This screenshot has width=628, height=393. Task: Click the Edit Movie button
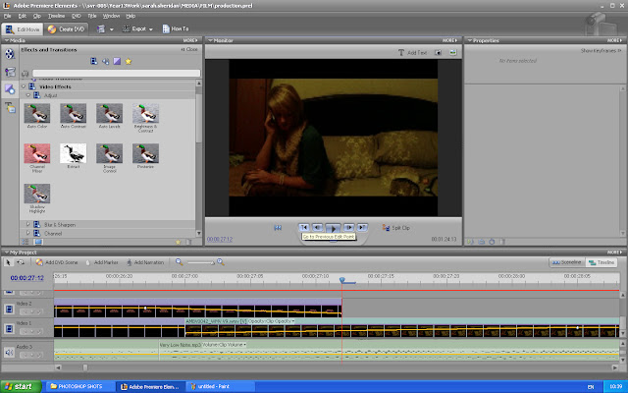[x=23, y=29]
